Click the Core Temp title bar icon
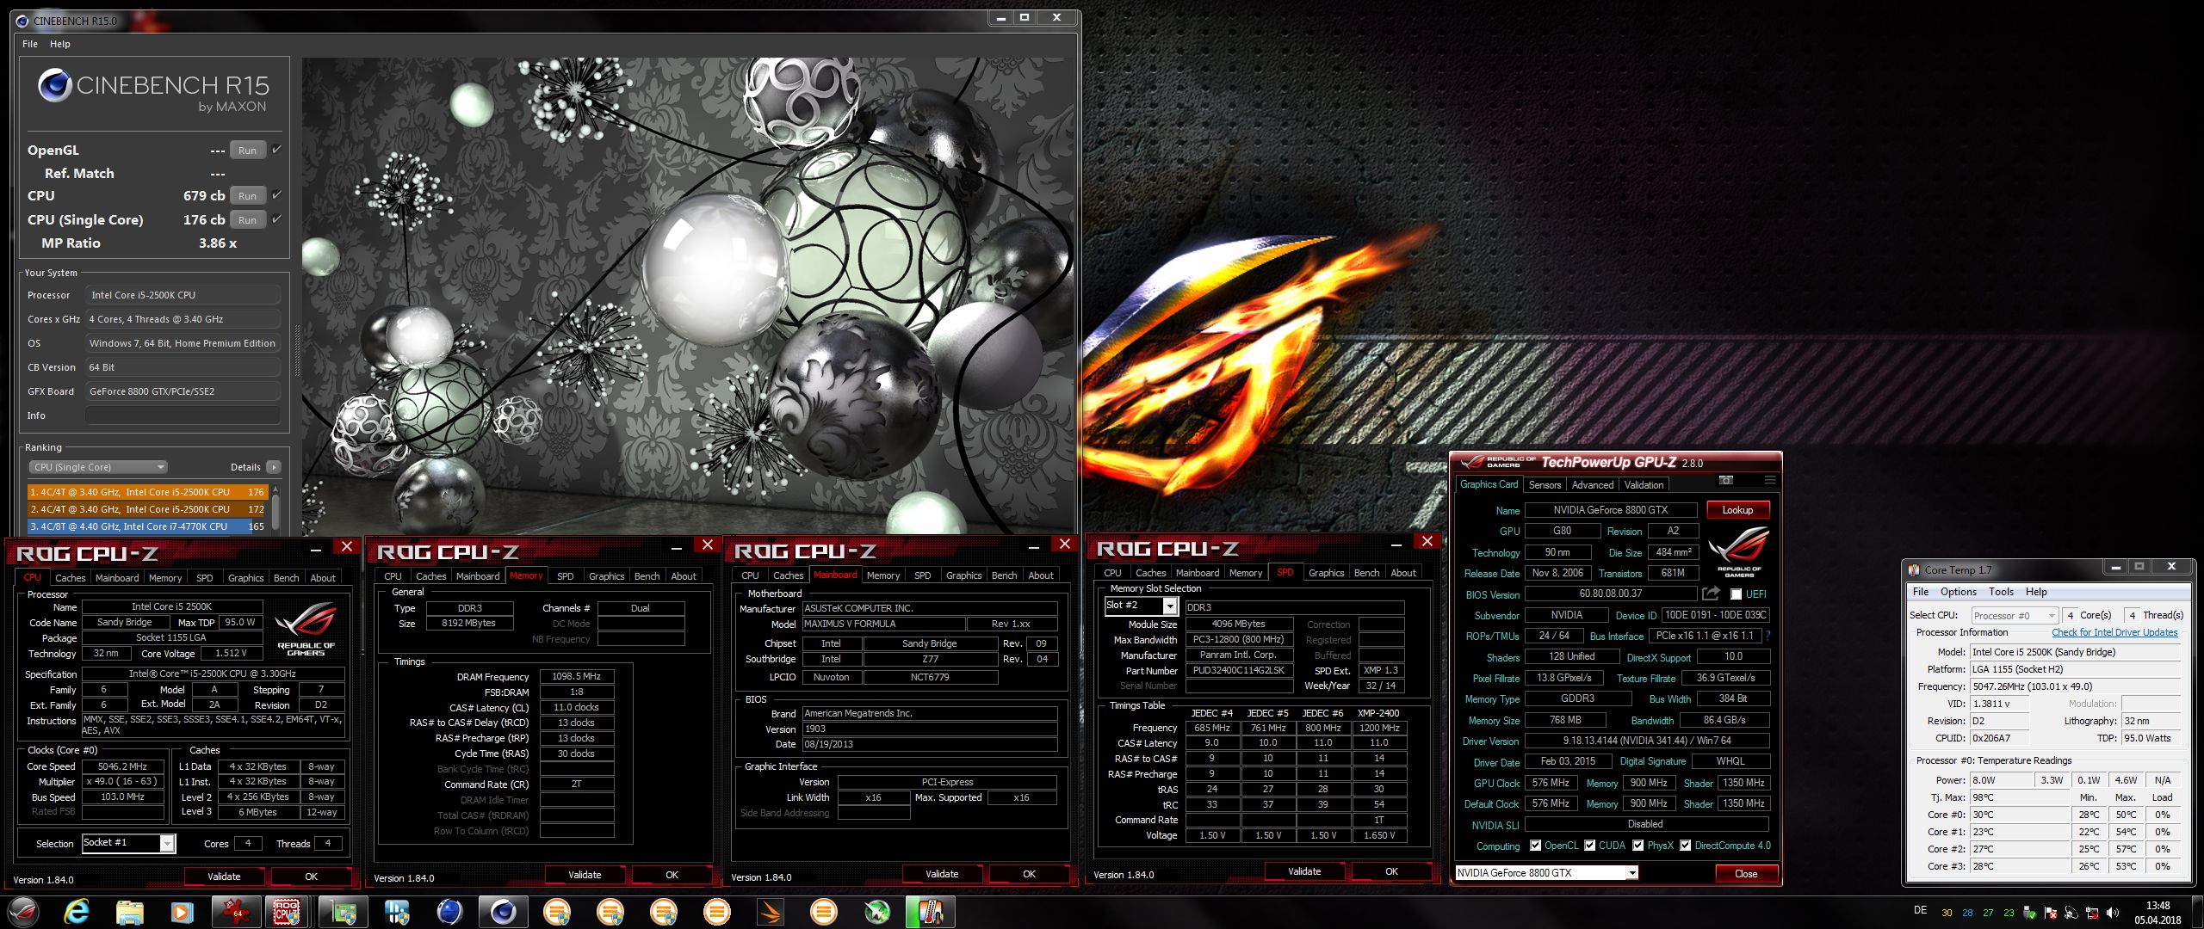The width and height of the screenshot is (2204, 929). point(1914,569)
